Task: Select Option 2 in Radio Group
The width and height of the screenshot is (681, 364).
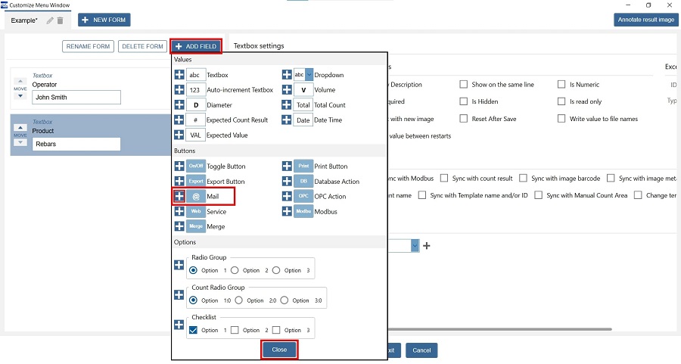Action: (235, 270)
